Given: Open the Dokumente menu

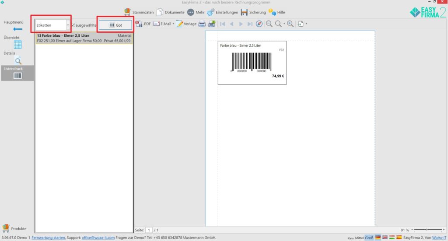Looking at the screenshot, I should (171, 12).
